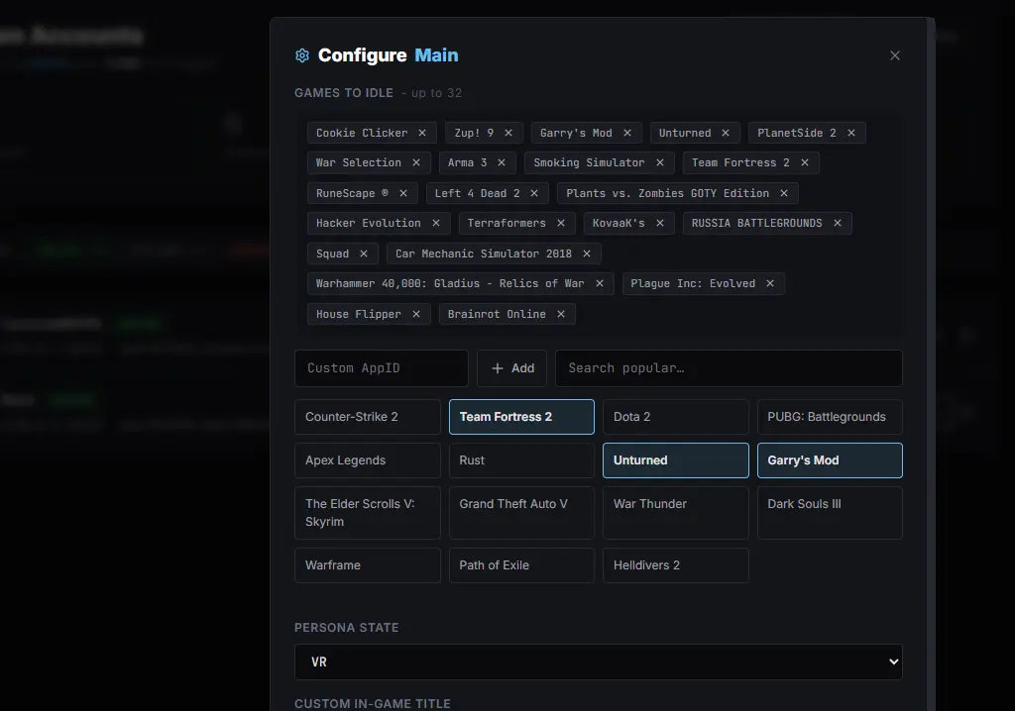Click the Configure gear icon
Image resolution: width=1015 pixels, height=711 pixels.
click(x=302, y=55)
